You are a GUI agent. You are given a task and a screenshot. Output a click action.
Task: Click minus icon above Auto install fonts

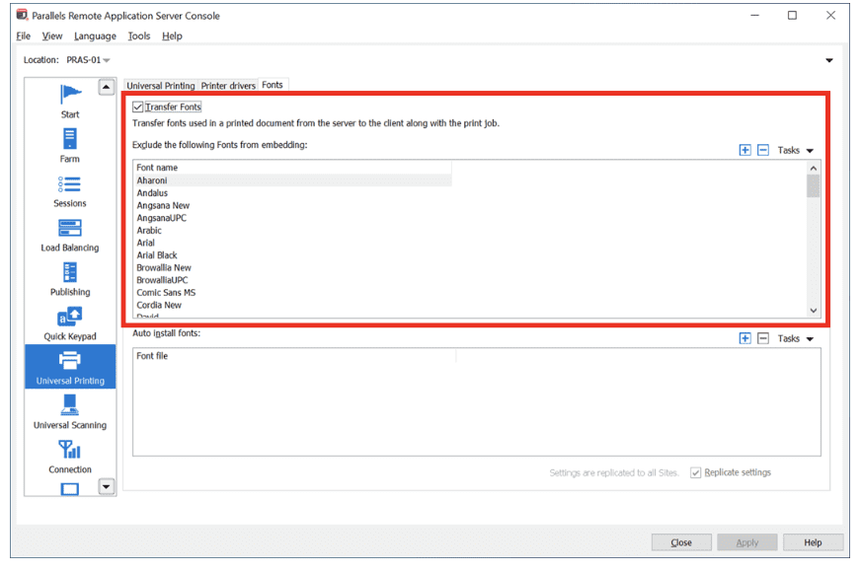coord(763,338)
